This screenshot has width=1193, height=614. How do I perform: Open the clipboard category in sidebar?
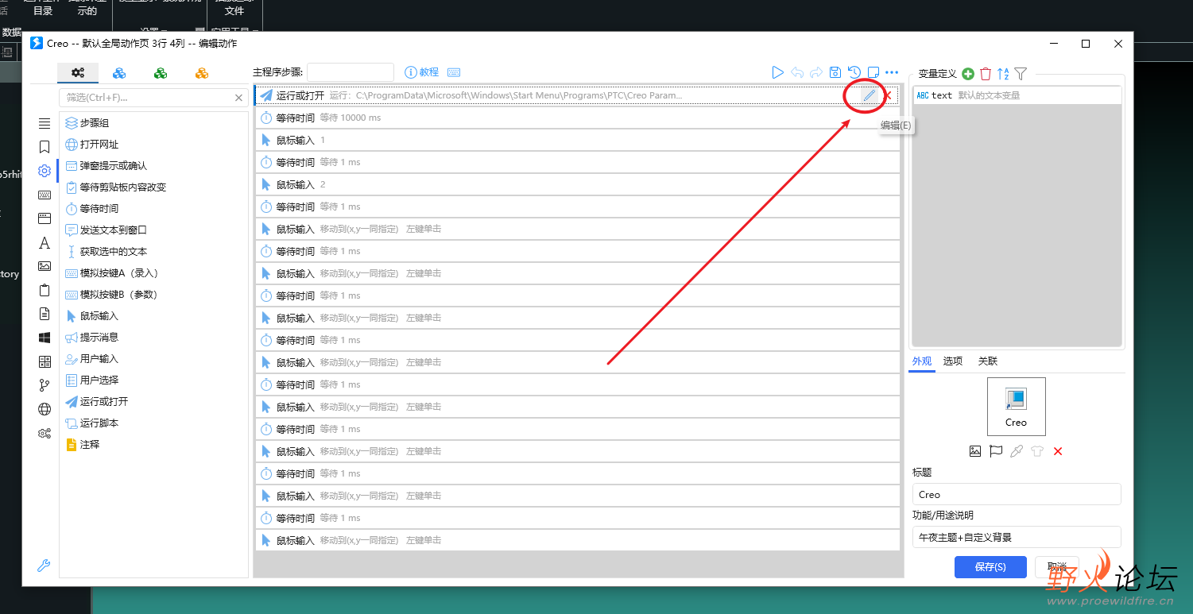45,290
